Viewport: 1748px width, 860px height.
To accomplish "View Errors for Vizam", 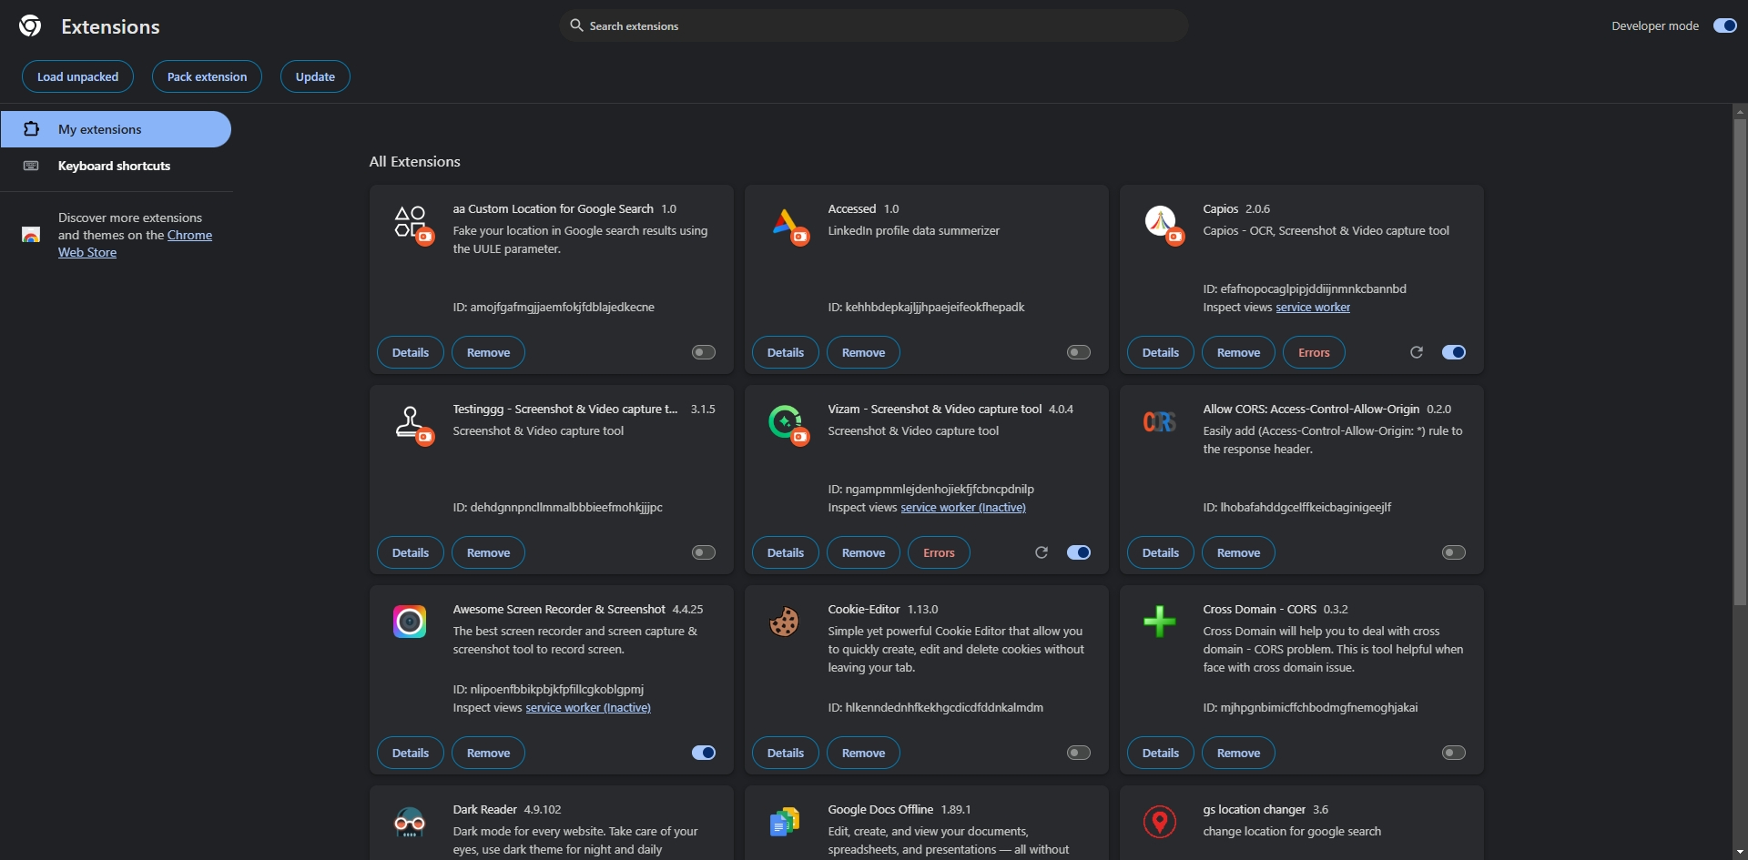I will tap(939, 552).
